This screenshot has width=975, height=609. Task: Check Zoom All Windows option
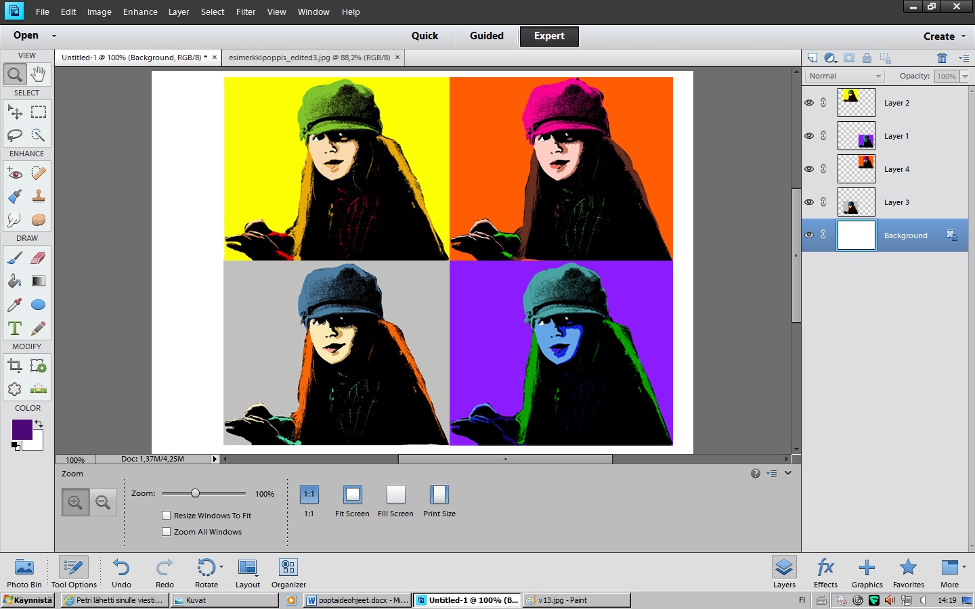point(167,532)
